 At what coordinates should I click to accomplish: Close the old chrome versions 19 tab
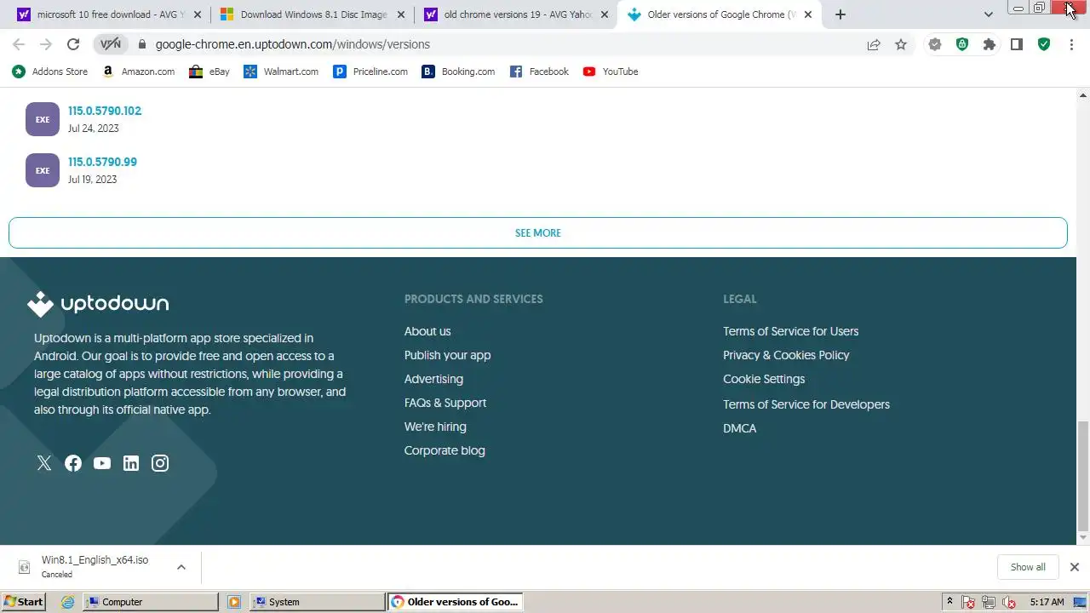coord(605,14)
